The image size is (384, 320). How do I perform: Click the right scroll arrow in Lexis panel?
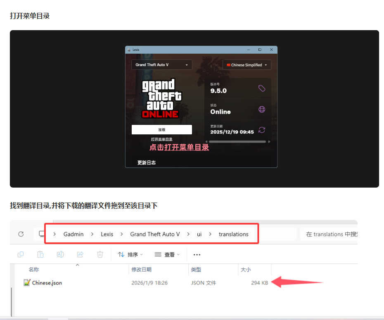269,142
